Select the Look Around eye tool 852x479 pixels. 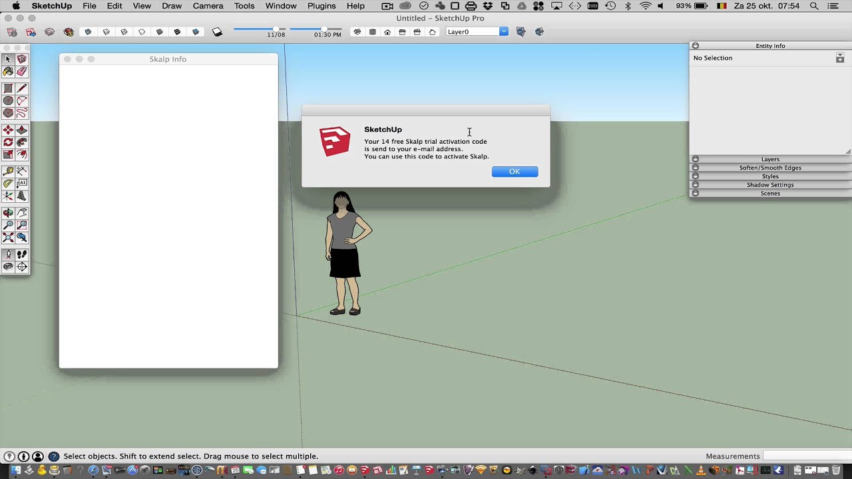click(8, 266)
